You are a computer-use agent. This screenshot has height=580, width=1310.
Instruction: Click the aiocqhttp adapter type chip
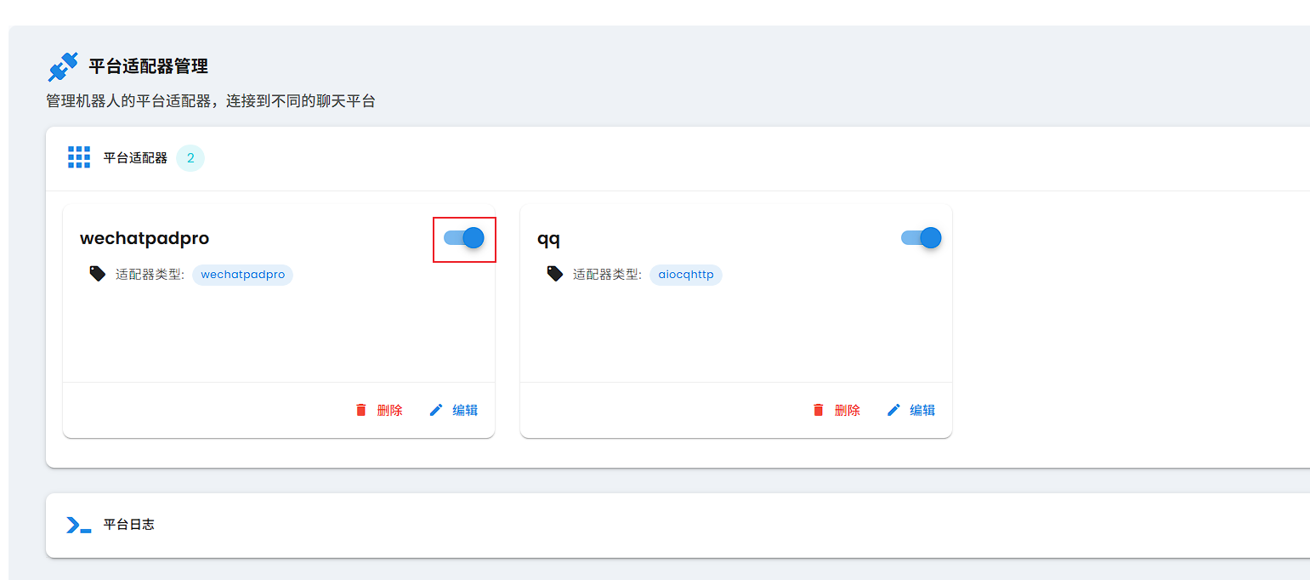(x=686, y=275)
